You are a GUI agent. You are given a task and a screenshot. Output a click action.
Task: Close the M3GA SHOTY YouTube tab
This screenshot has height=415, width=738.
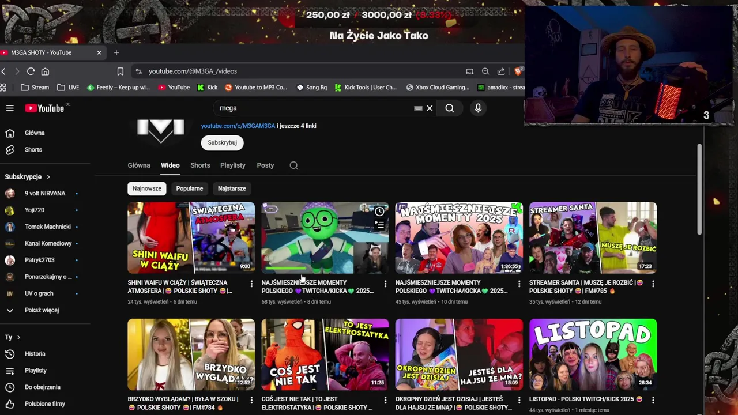pyautogui.click(x=99, y=52)
